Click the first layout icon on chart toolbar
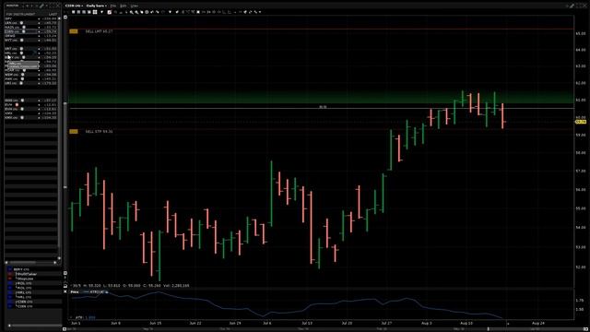 [x=74, y=12]
